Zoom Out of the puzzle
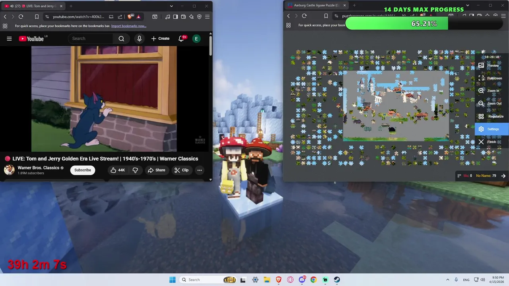This screenshot has height=286, width=509. point(492,104)
